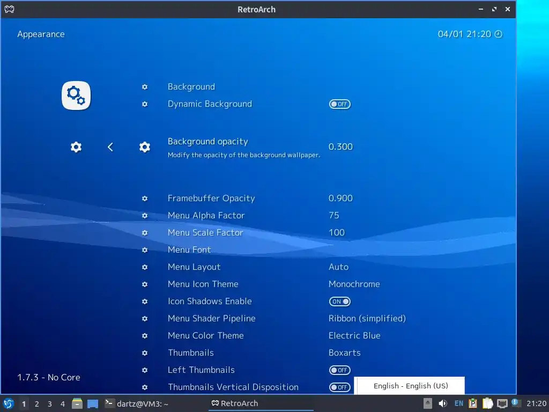The height and width of the screenshot is (412, 549).
Task: Click the Modify the opacity description text
Action: 244,155
